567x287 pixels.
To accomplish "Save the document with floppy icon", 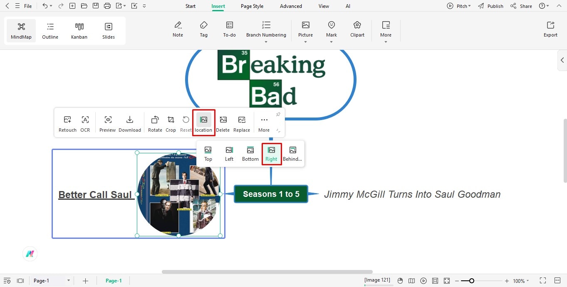I will point(96,6).
